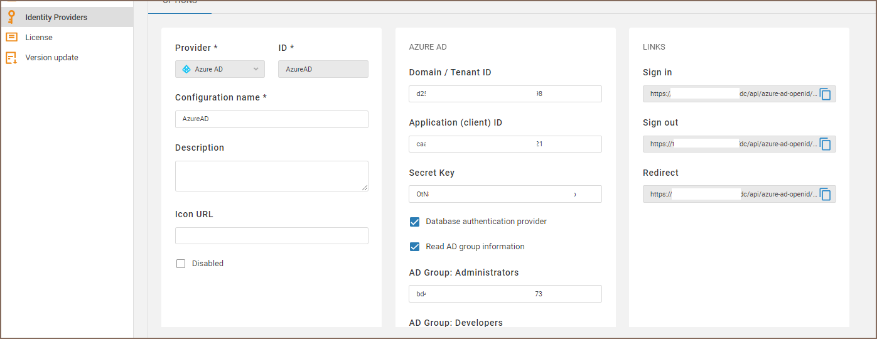Screen dimensions: 877x339
Task: Uncheck Read AD group information
Action: 414,247
